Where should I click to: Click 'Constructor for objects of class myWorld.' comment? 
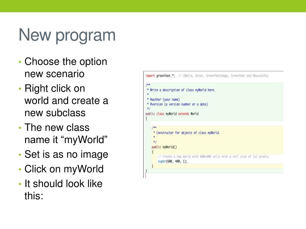[x=188, y=133]
